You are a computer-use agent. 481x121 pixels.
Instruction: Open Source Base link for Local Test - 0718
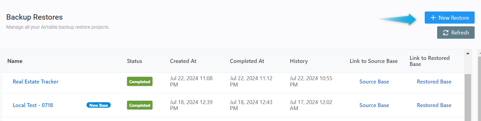(x=374, y=105)
